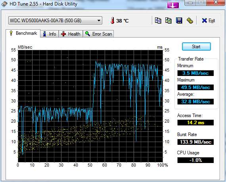Image resolution: width=226 pixels, height=182 pixels.
Task: Expand the drive selection dropdown arrow
Action: click(x=99, y=21)
